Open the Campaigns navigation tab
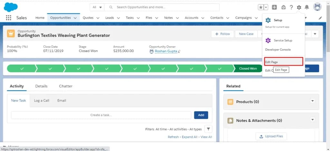 pyautogui.click(x=244, y=18)
